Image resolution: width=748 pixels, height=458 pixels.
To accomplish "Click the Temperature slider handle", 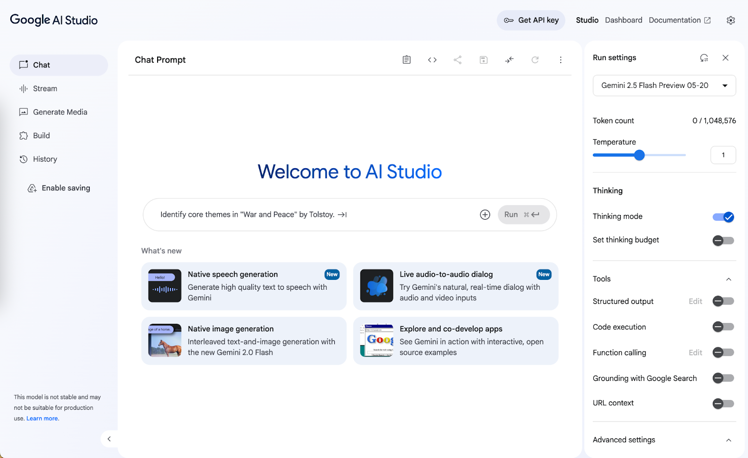I will (640, 155).
